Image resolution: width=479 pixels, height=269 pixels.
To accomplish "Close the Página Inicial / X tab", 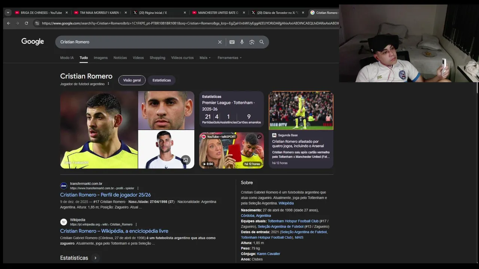I will pos(185,13).
